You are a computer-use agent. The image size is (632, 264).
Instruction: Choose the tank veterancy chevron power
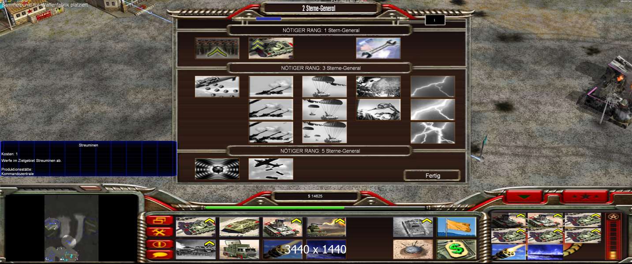tap(271, 48)
